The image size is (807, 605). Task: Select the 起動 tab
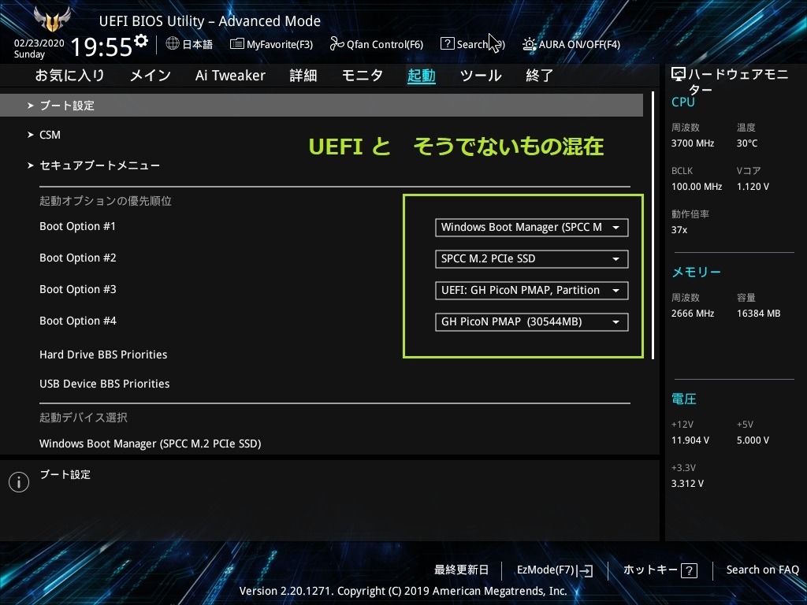pos(422,76)
